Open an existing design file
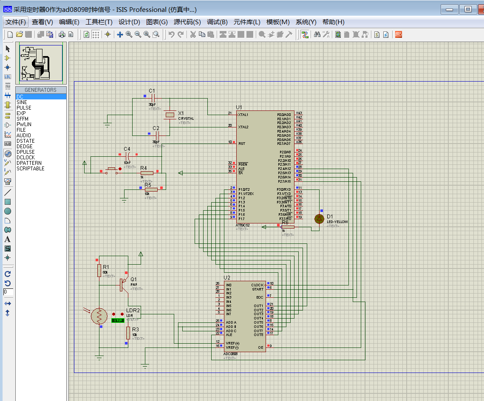 coord(20,34)
